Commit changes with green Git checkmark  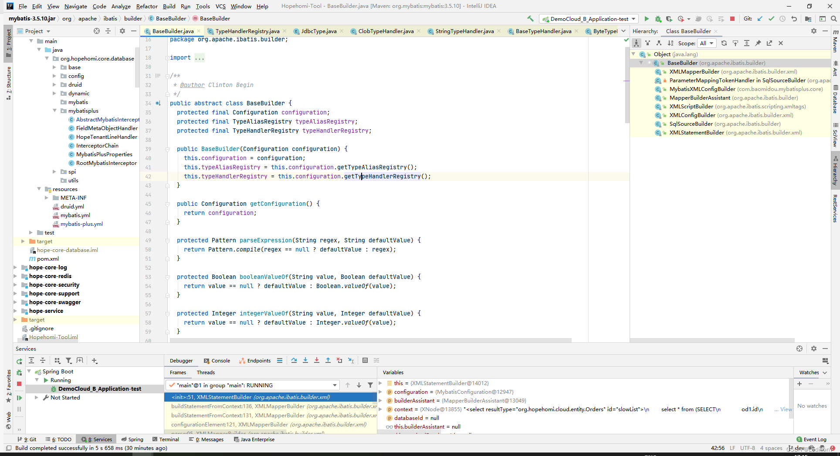772,19
